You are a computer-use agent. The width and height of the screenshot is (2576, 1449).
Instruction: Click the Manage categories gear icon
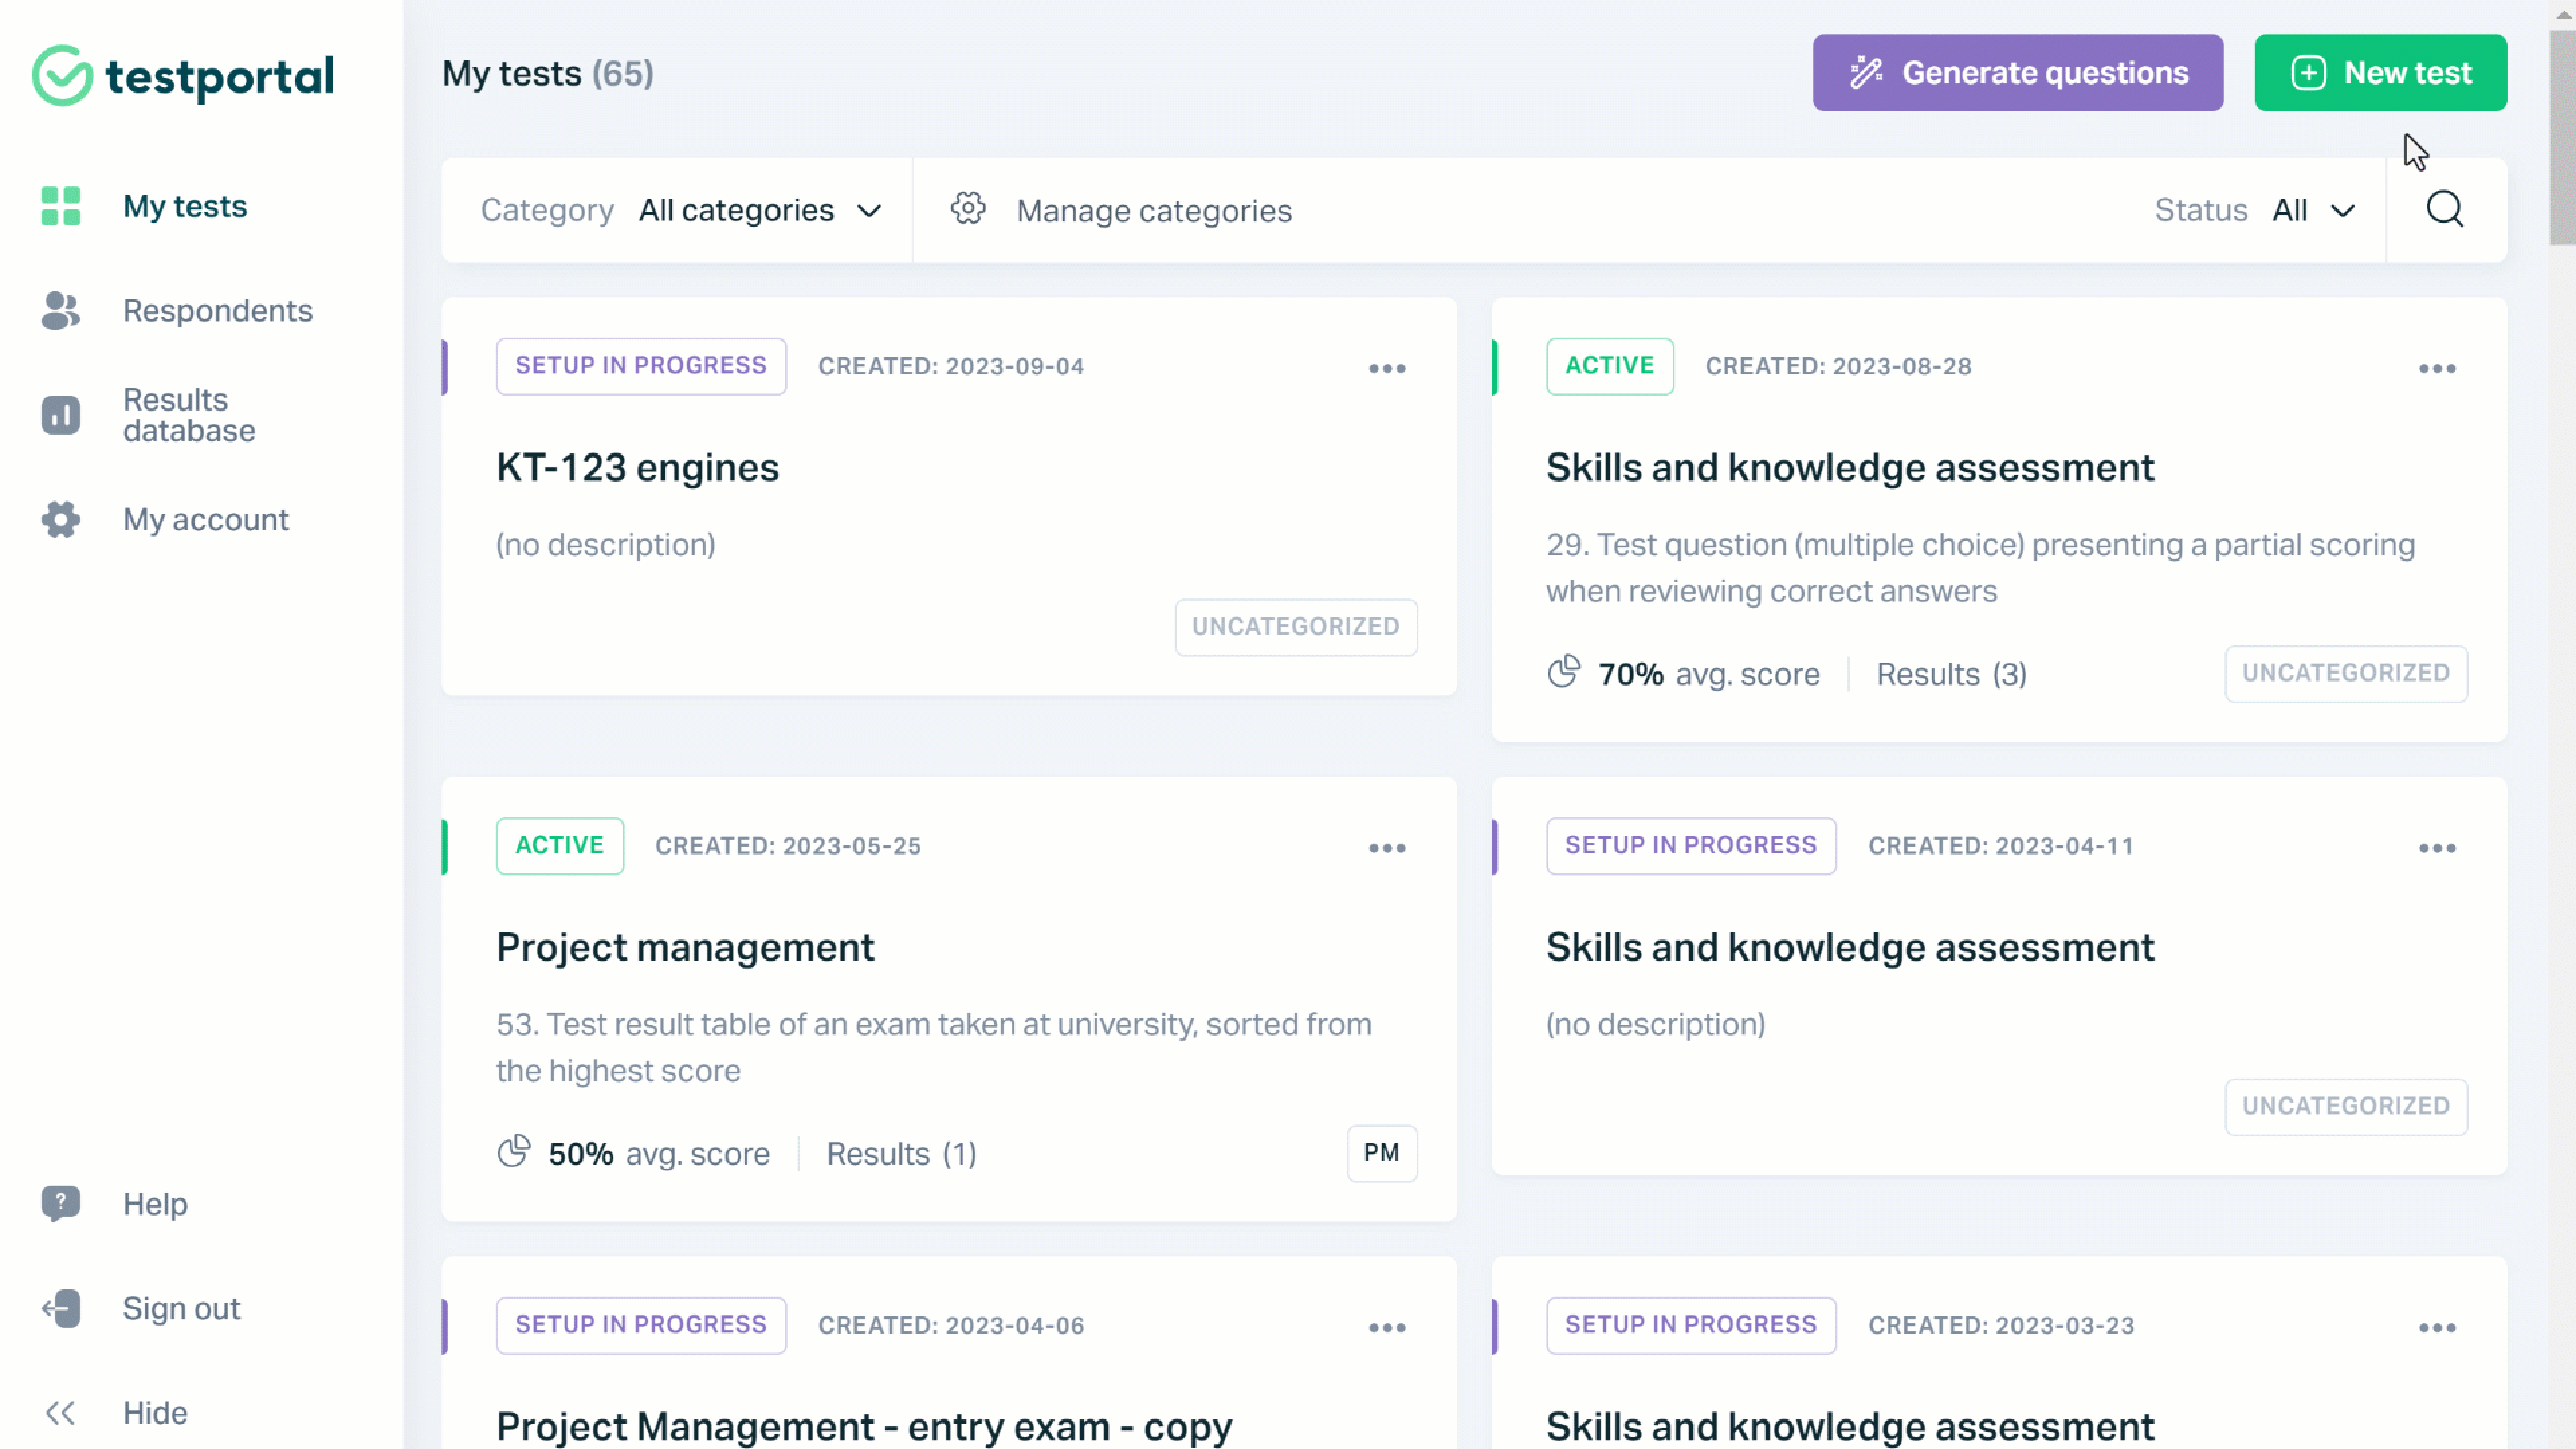pos(967,210)
